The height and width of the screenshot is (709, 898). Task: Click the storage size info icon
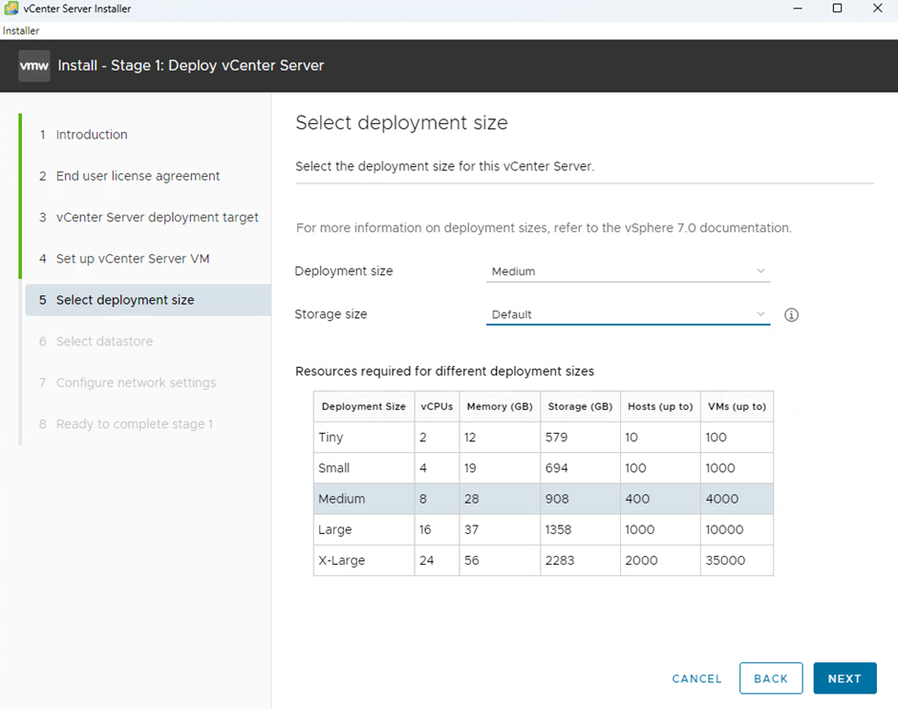pyautogui.click(x=791, y=314)
